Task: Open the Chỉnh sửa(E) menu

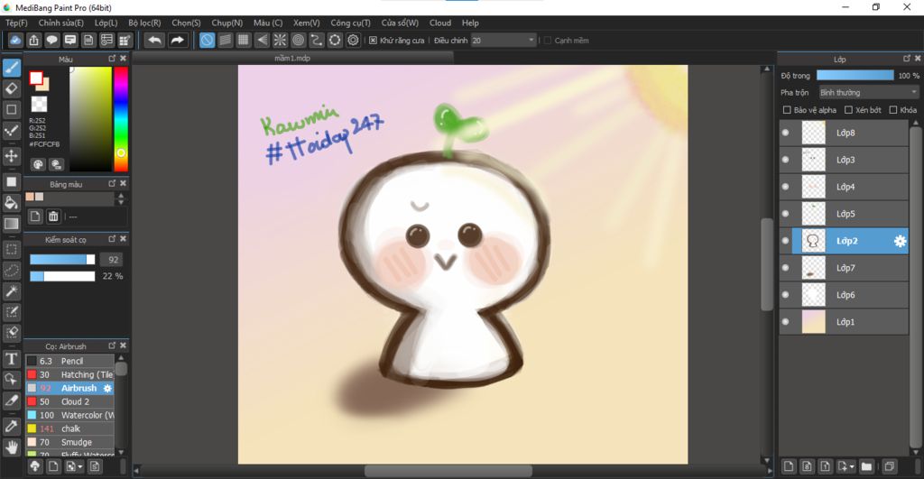Action: 61,23
